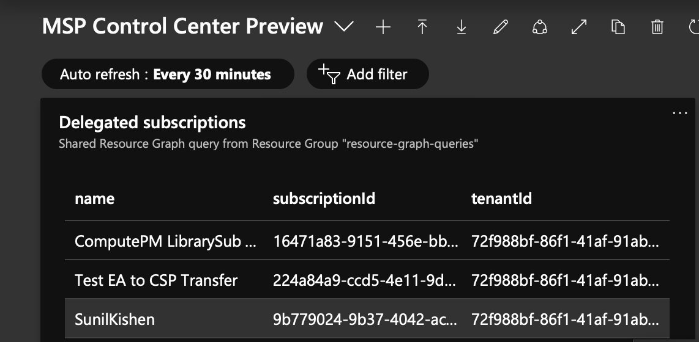Select the ComputePM LibrarySub name cell
Viewport: 699px width, 342px height.
165,241
